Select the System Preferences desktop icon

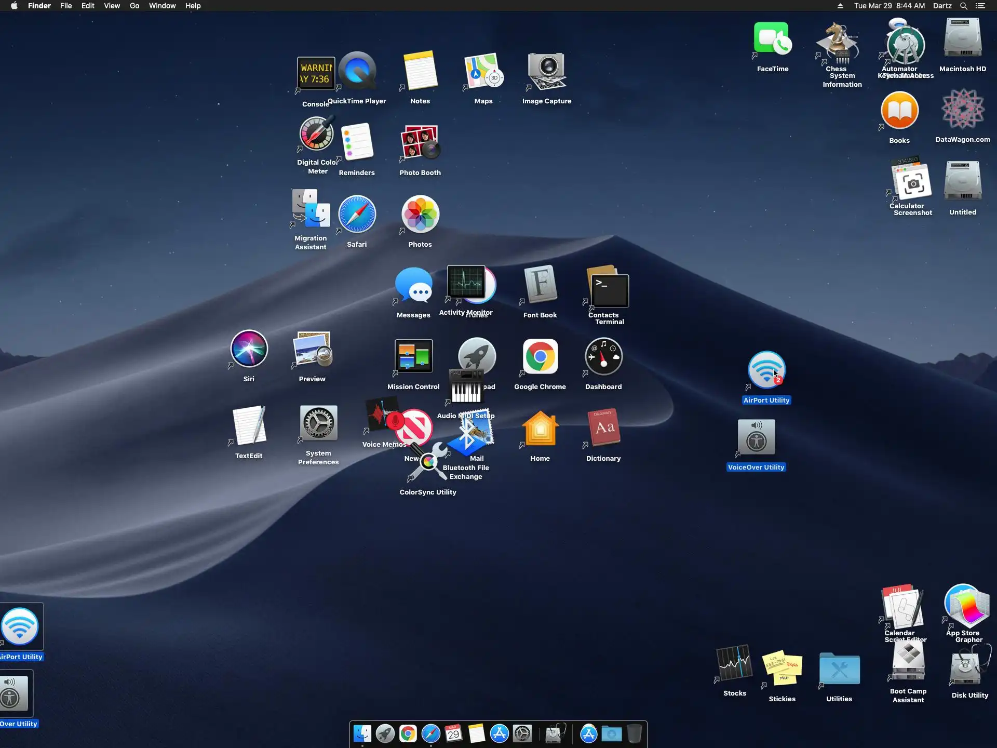[318, 424]
